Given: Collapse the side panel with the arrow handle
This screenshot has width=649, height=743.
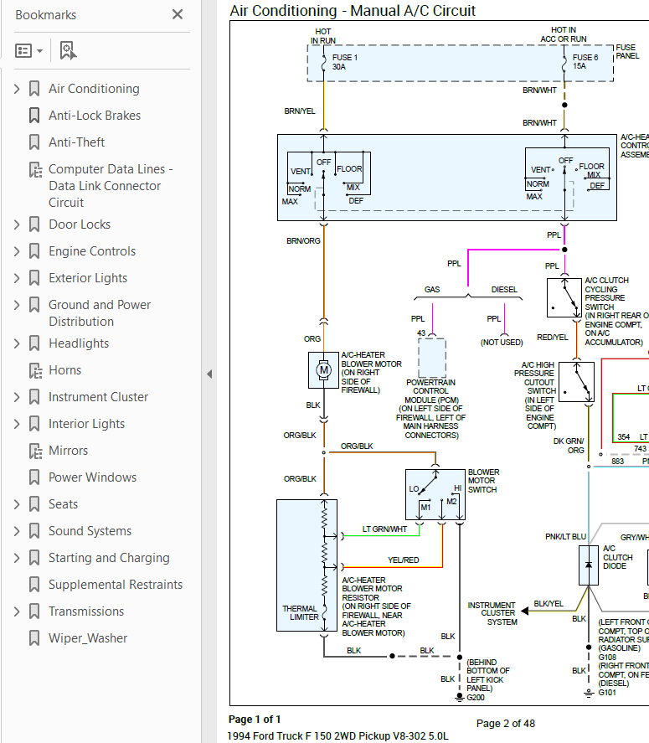Looking at the screenshot, I should click(209, 374).
